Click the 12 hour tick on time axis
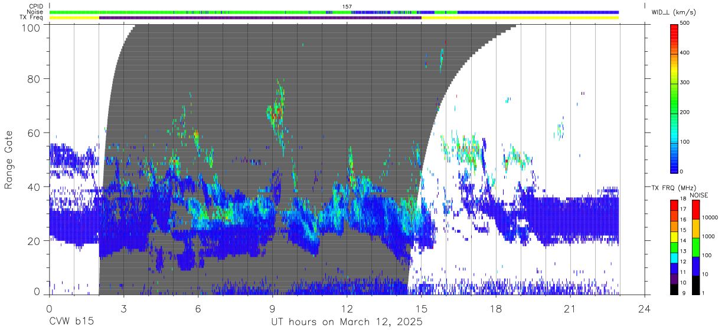 (x=347, y=309)
